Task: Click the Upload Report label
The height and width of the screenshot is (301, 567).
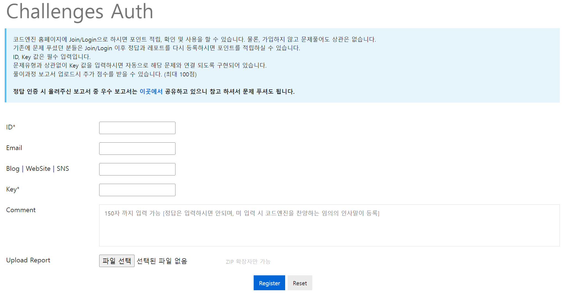Action: tap(28, 260)
